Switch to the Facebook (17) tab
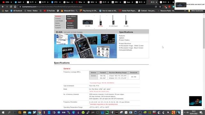The height and width of the screenshot is (115, 205). pos(56,2)
